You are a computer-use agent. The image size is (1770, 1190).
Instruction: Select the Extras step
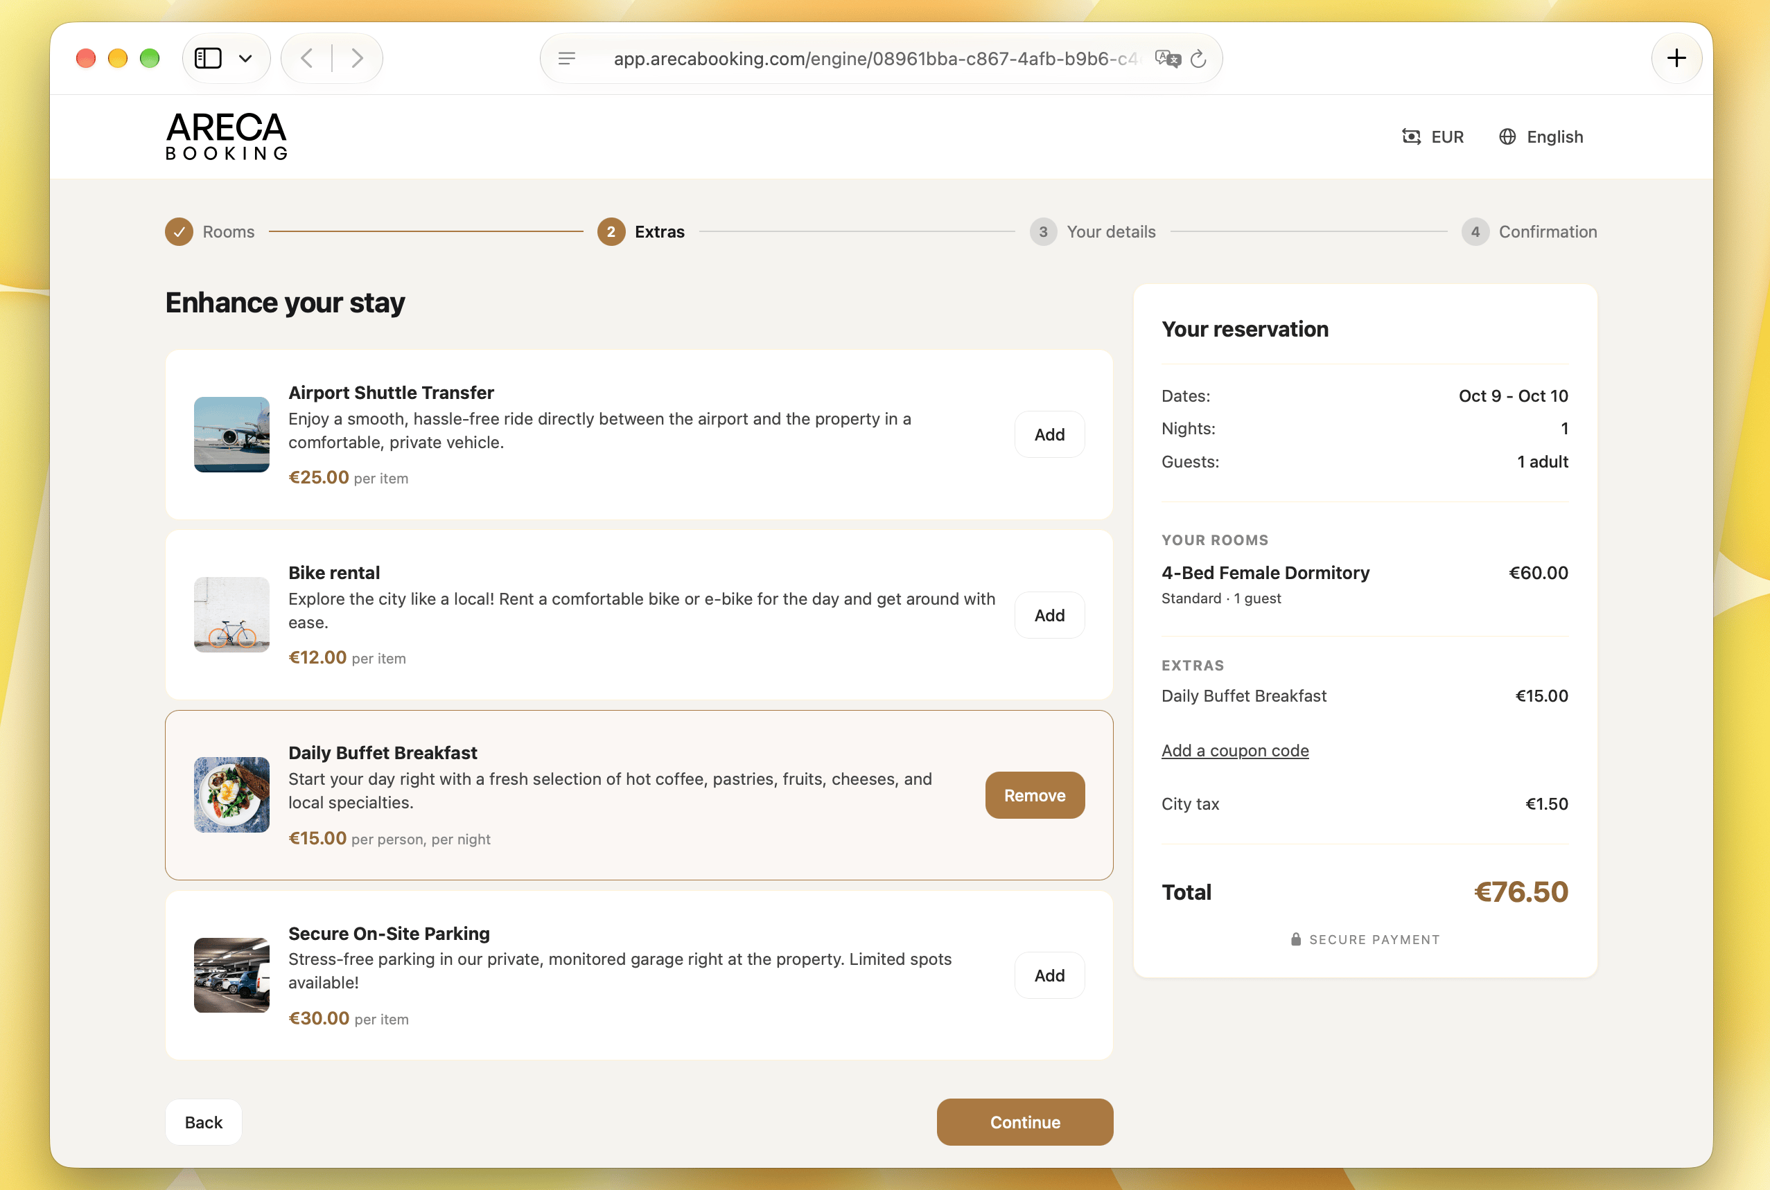pyautogui.click(x=641, y=231)
